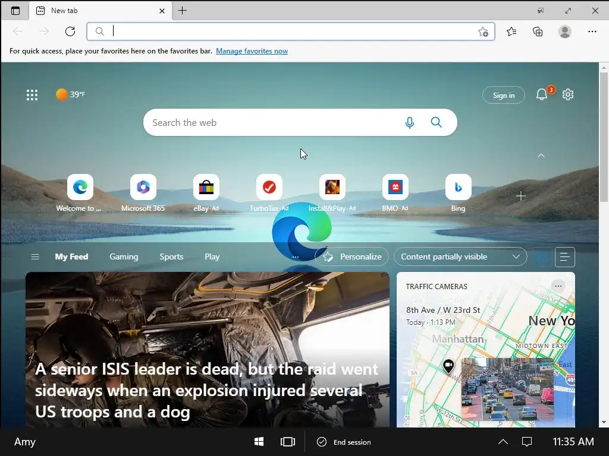Add this page to favorites star
Screen dimensions: 609x456
coord(483,31)
